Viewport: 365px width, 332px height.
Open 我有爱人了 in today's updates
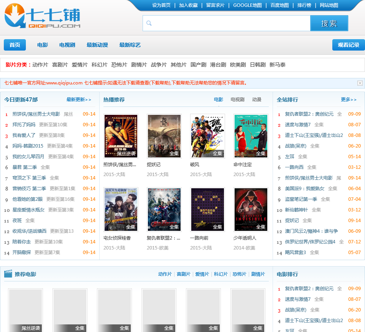[x=24, y=135]
